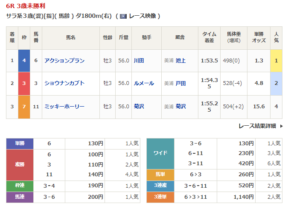Click blue frame number 4 badge
The height and width of the screenshot is (206, 288).
(x=24, y=61)
